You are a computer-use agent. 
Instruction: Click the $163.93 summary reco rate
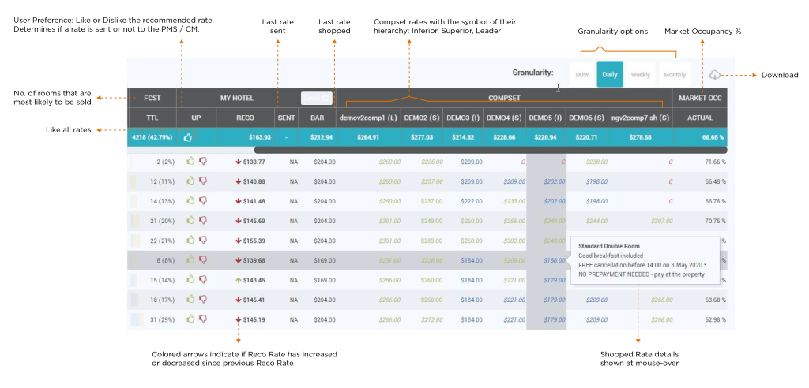pyautogui.click(x=259, y=137)
